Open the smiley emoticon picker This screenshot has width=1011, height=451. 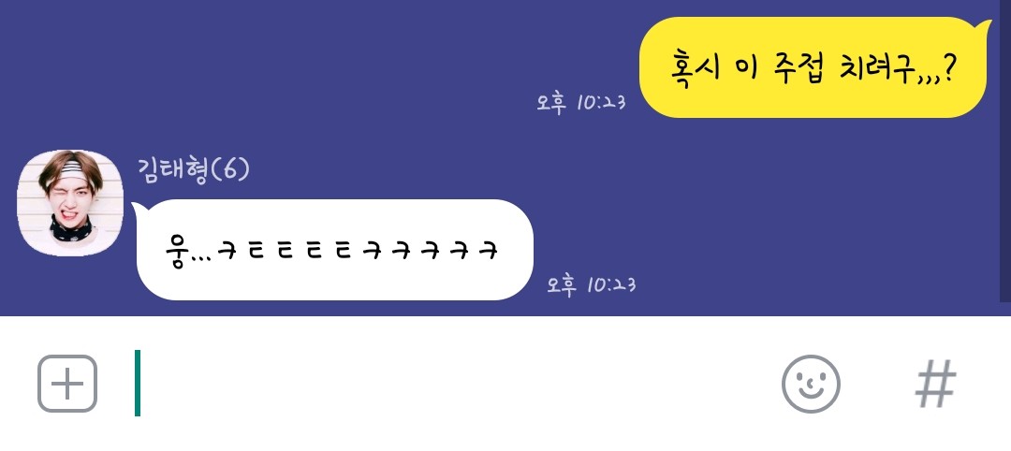(811, 384)
